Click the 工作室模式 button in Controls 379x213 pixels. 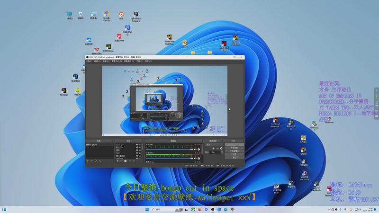(x=234, y=151)
